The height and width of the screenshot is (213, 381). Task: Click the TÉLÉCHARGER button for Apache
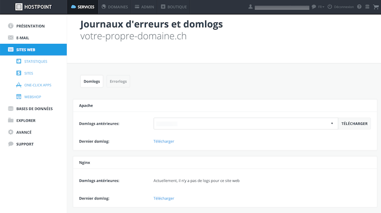click(x=354, y=123)
